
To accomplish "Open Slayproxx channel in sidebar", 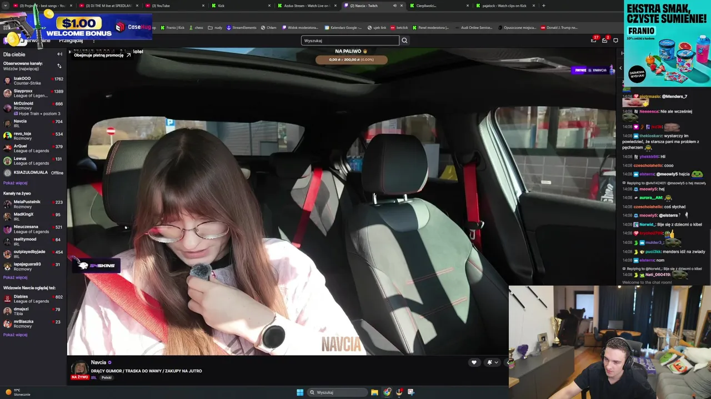I will tap(33, 93).
